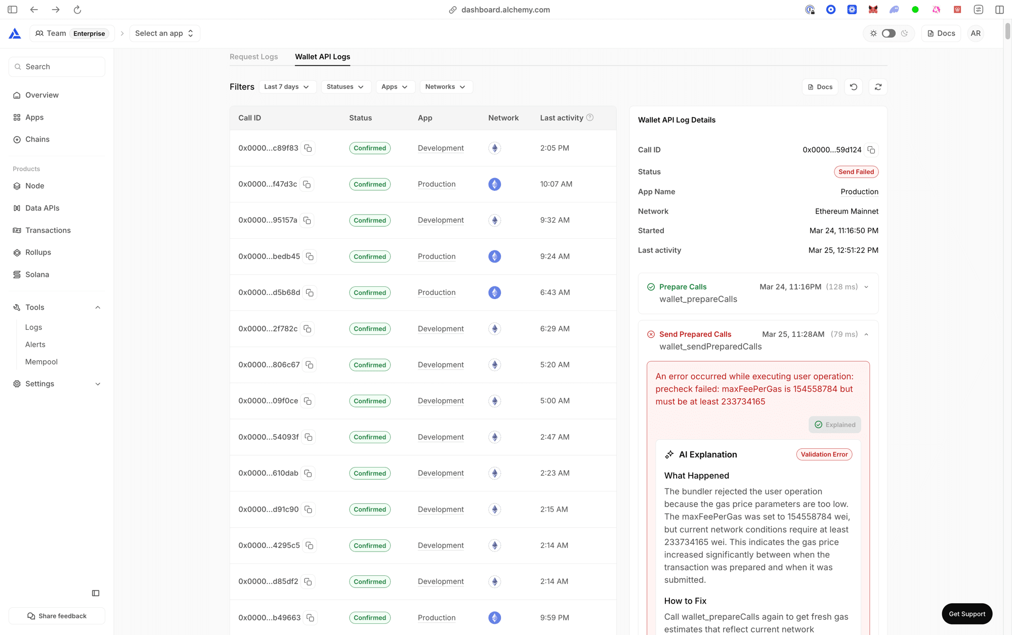This screenshot has width=1012, height=635.
Task: Open the Alchemy logo in the top bar
Action: (14, 33)
